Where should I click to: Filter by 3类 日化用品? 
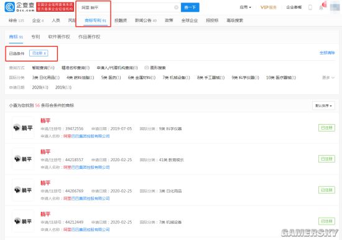click(46, 78)
